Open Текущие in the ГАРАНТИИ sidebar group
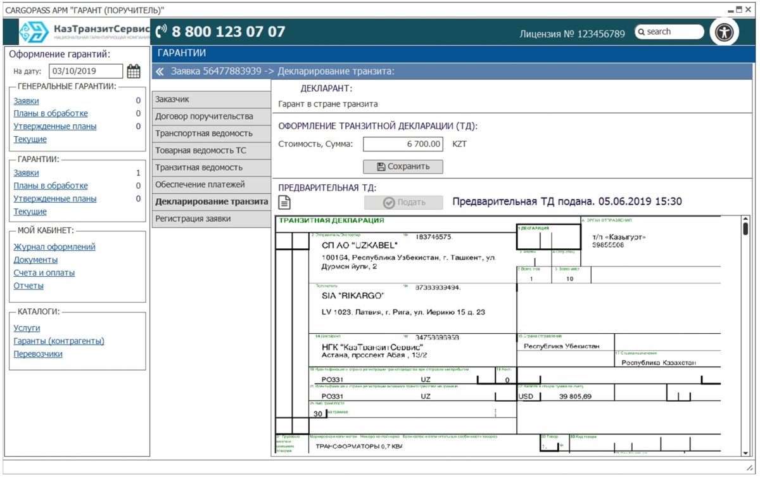The image size is (760, 477). (x=30, y=212)
